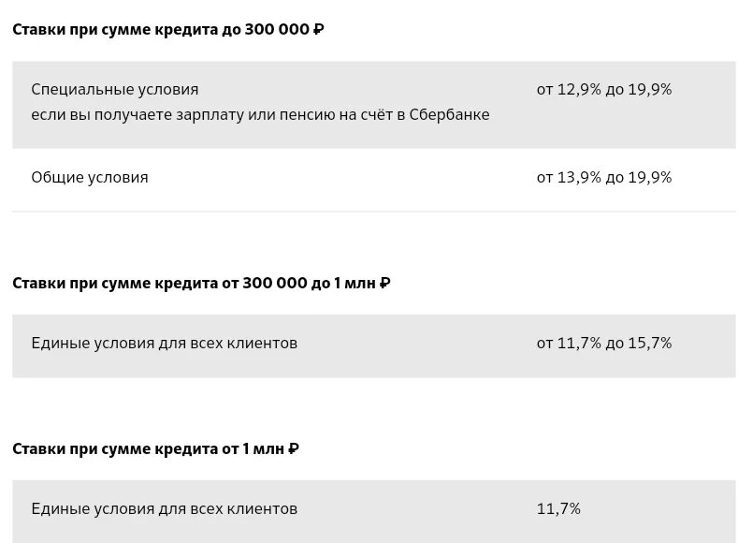The width and height of the screenshot is (738, 543).
Task: Click heading for rates up to 300 000 ₽
Action: tap(168, 30)
